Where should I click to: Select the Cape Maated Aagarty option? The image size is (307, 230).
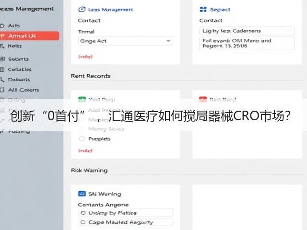126,222
